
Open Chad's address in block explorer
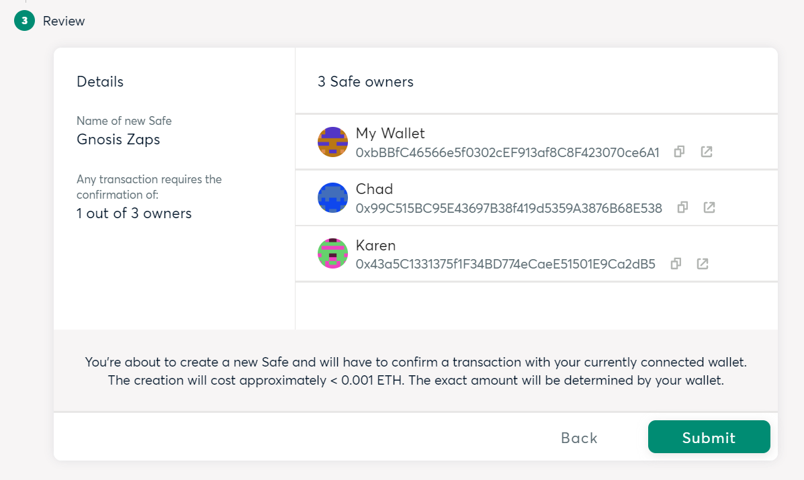click(709, 207)
